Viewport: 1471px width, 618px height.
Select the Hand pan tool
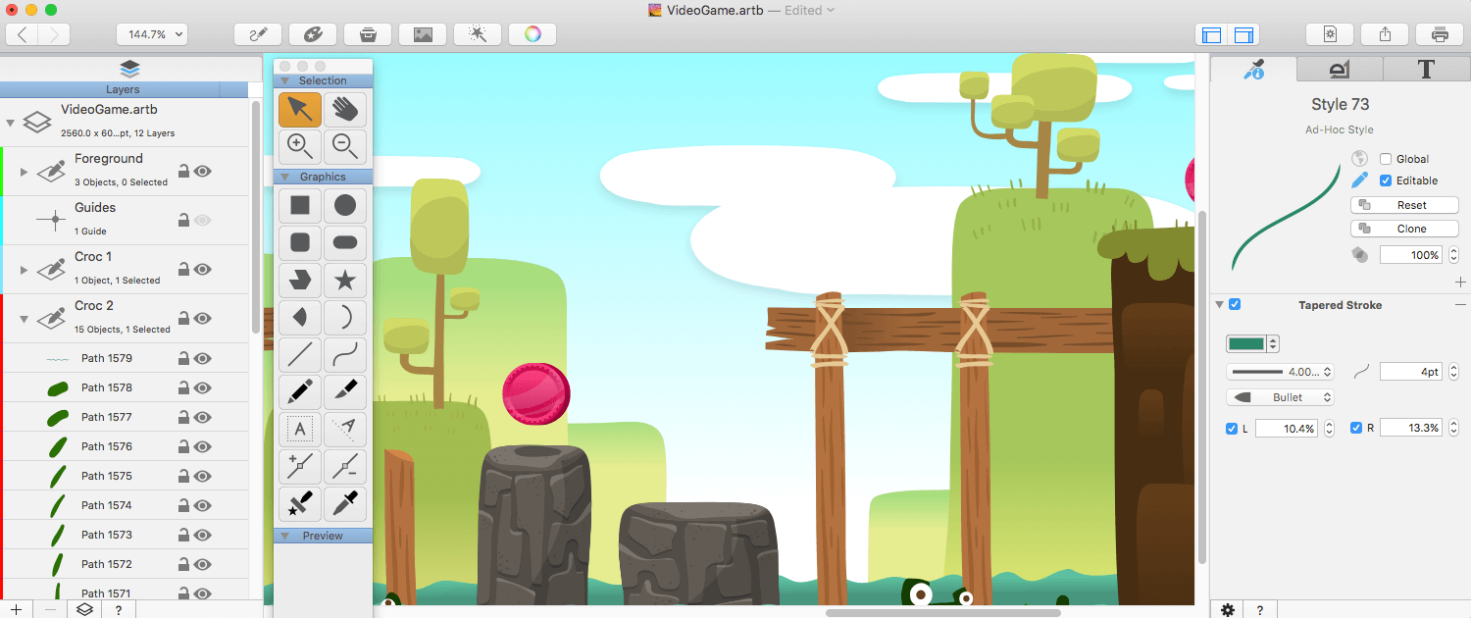point(345,110)
